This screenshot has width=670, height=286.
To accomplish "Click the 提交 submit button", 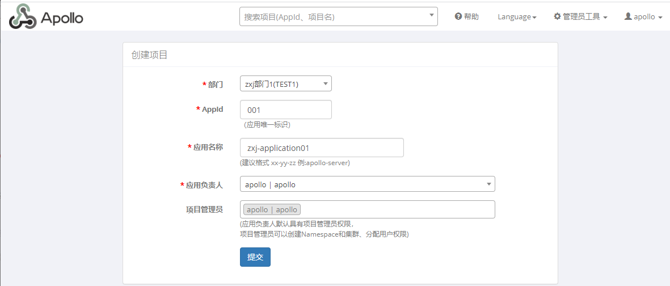I will [x=255, y=257].
